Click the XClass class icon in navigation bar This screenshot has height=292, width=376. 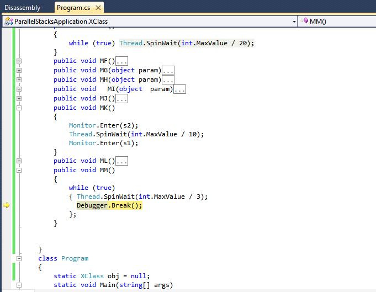(x=9, y=22)
